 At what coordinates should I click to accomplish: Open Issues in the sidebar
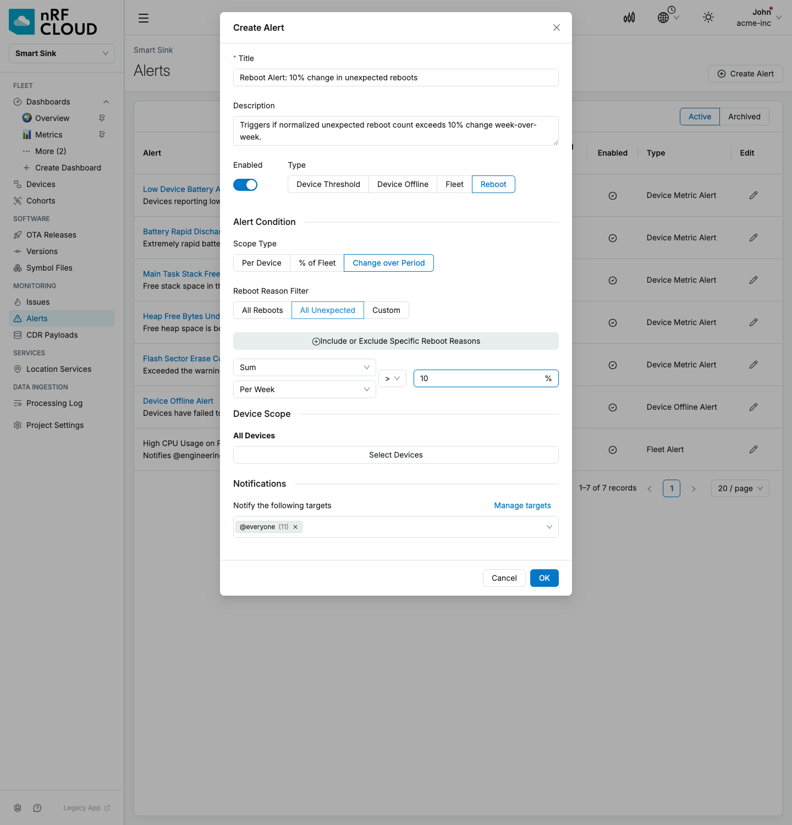pos(62,302)
